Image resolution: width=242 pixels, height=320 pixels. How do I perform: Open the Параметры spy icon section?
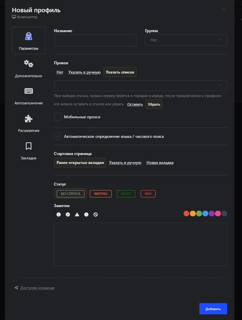(x=29, y=41)
